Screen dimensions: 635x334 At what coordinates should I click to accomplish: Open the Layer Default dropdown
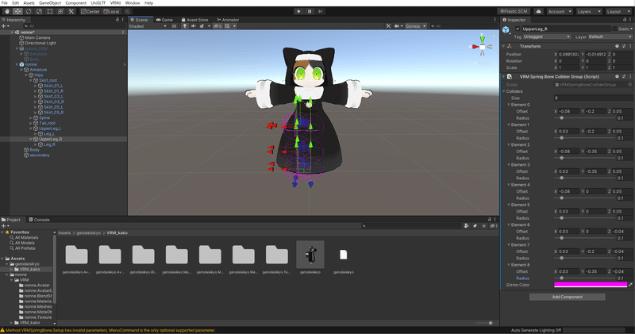click(x=610, y=36)
